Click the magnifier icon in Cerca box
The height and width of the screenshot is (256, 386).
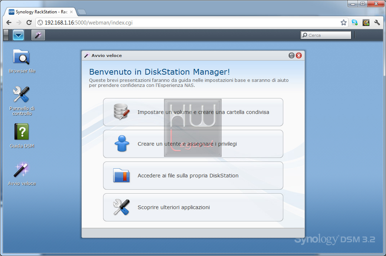click(x=305, y=35)
